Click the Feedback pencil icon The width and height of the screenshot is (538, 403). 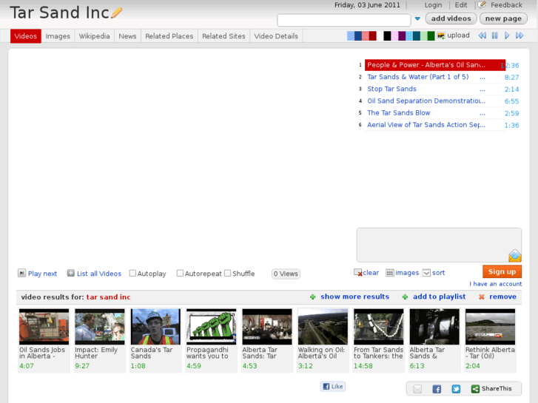point(482,4)
